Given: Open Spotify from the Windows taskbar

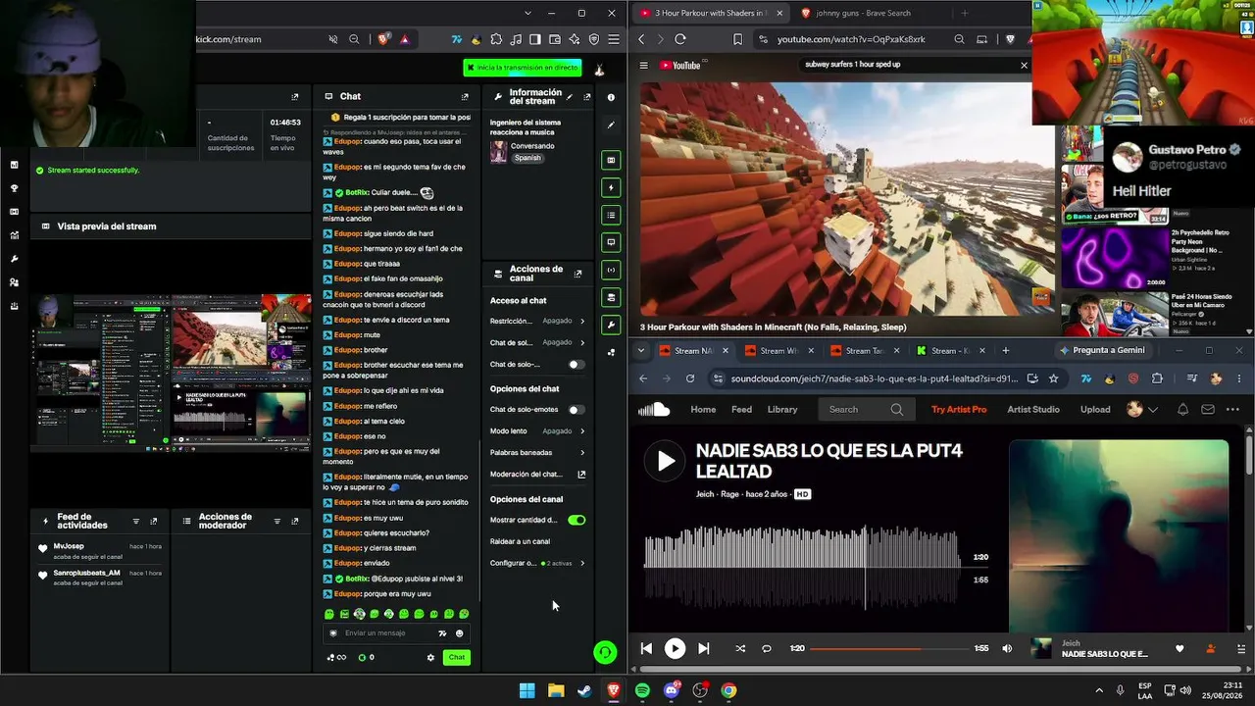Looking at the screenshot, I should click(x=642, y=690).
